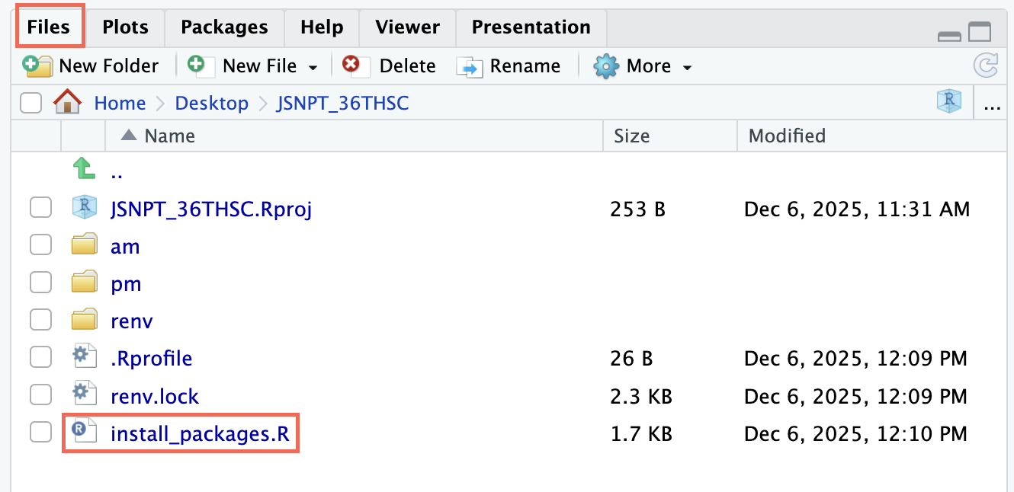1014x492 pixels.
Task: Open the More dropdown arrow
Action: point(687,68)
